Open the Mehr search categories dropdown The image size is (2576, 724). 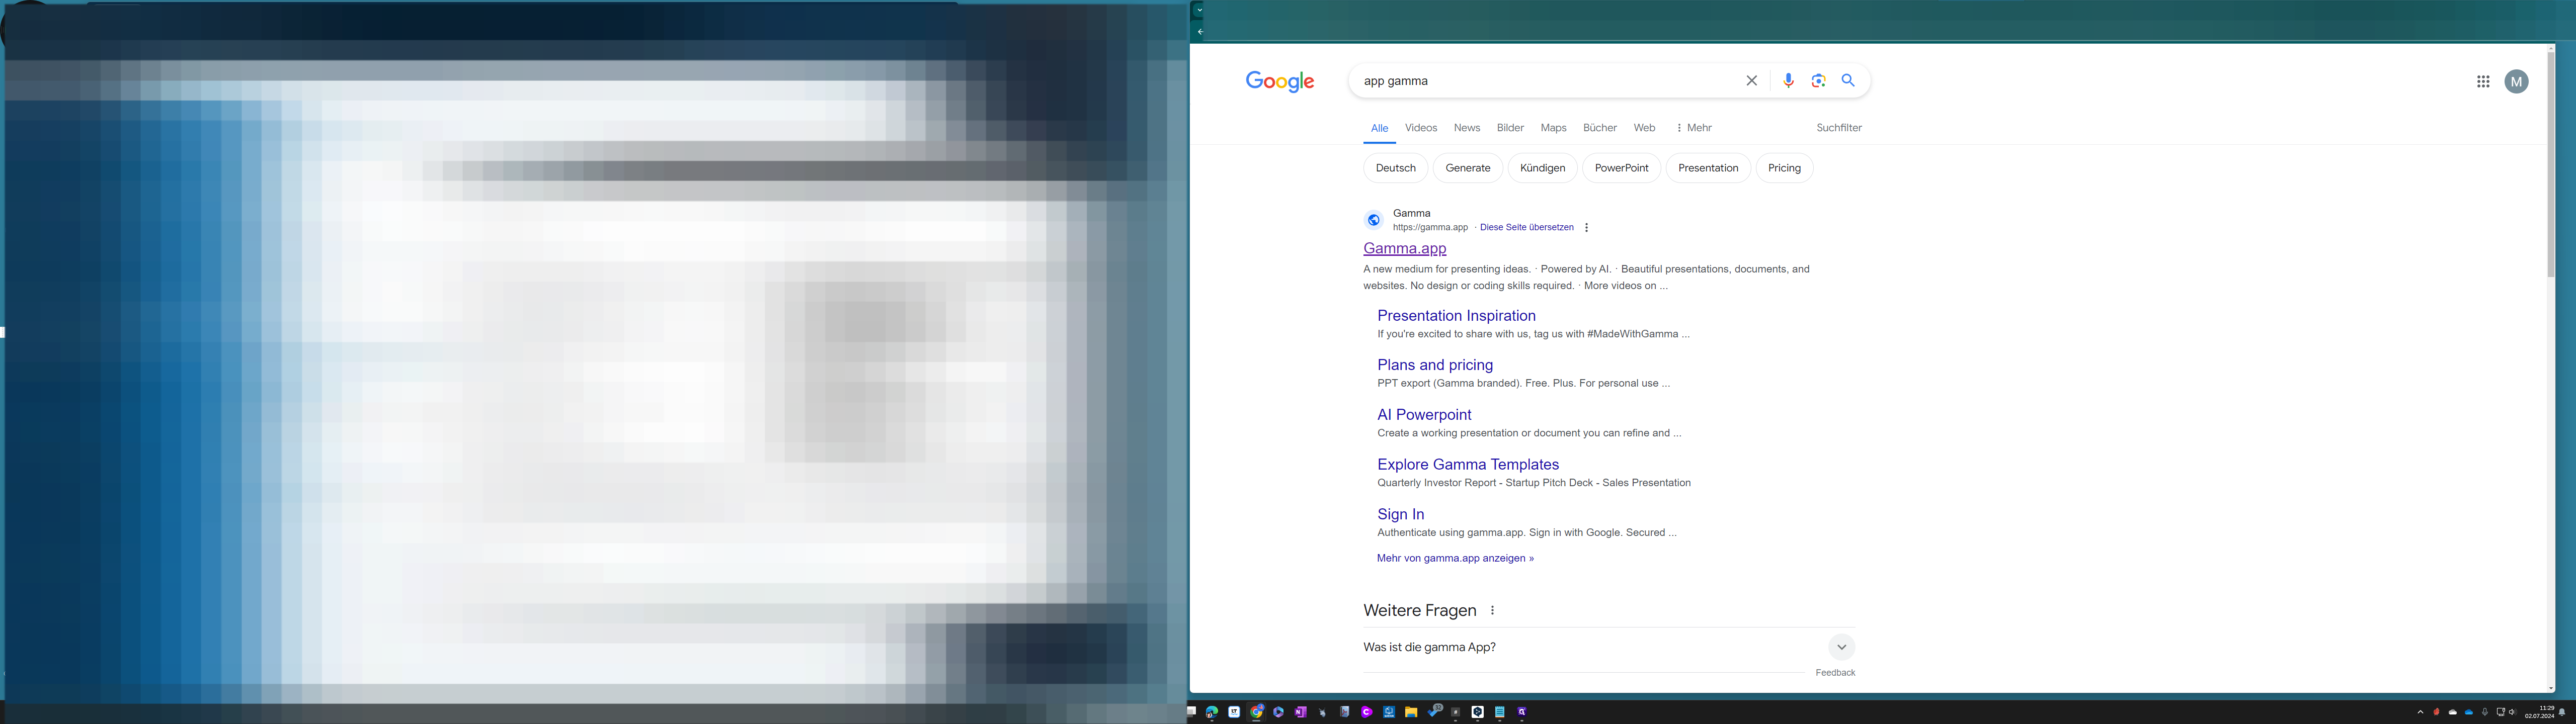1694,128
